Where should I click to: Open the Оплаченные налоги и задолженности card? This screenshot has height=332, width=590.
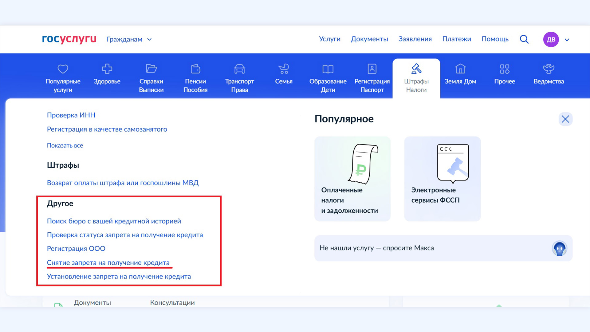tap(352, 179)
